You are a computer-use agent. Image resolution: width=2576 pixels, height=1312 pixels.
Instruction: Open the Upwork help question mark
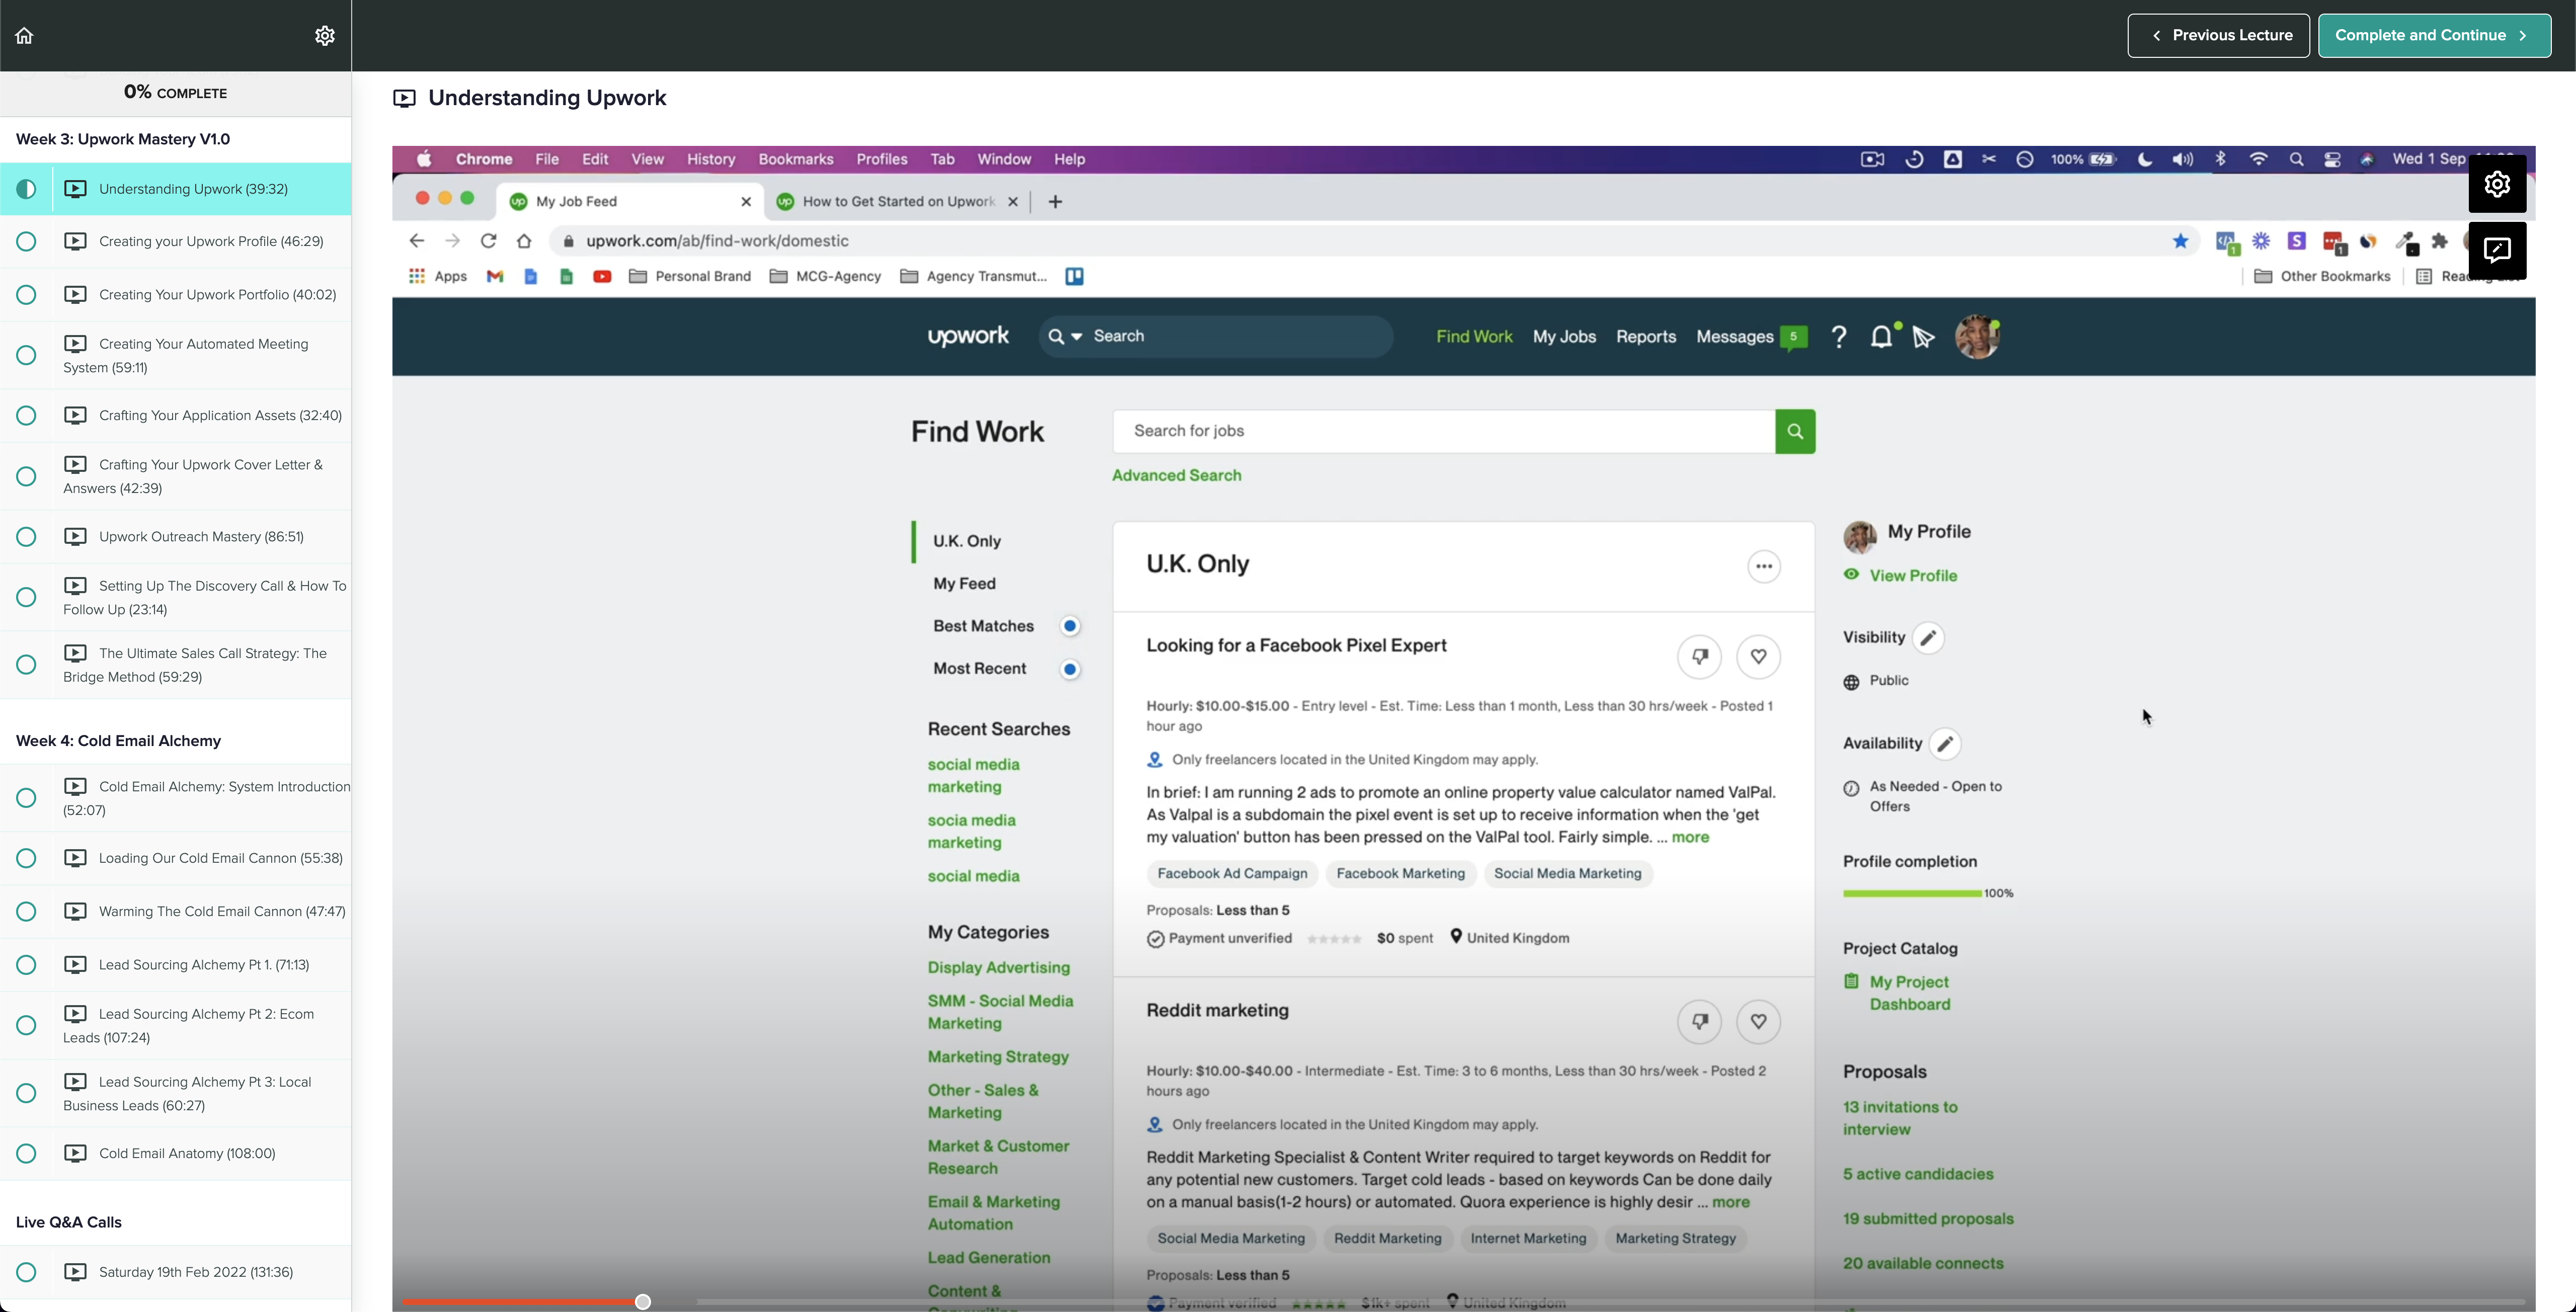(1838, 337)
